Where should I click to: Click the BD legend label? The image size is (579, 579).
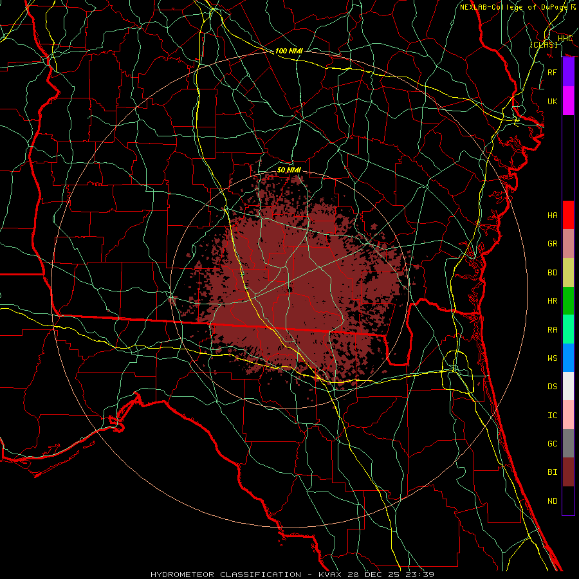pyautogui.click(x=552, y=273)
